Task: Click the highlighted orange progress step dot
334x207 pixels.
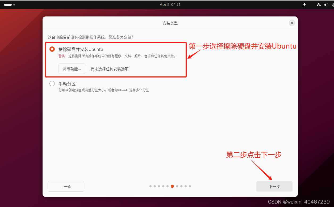Action: 172,186
